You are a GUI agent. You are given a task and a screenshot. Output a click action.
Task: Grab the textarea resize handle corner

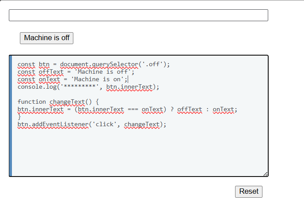(265, 174)
